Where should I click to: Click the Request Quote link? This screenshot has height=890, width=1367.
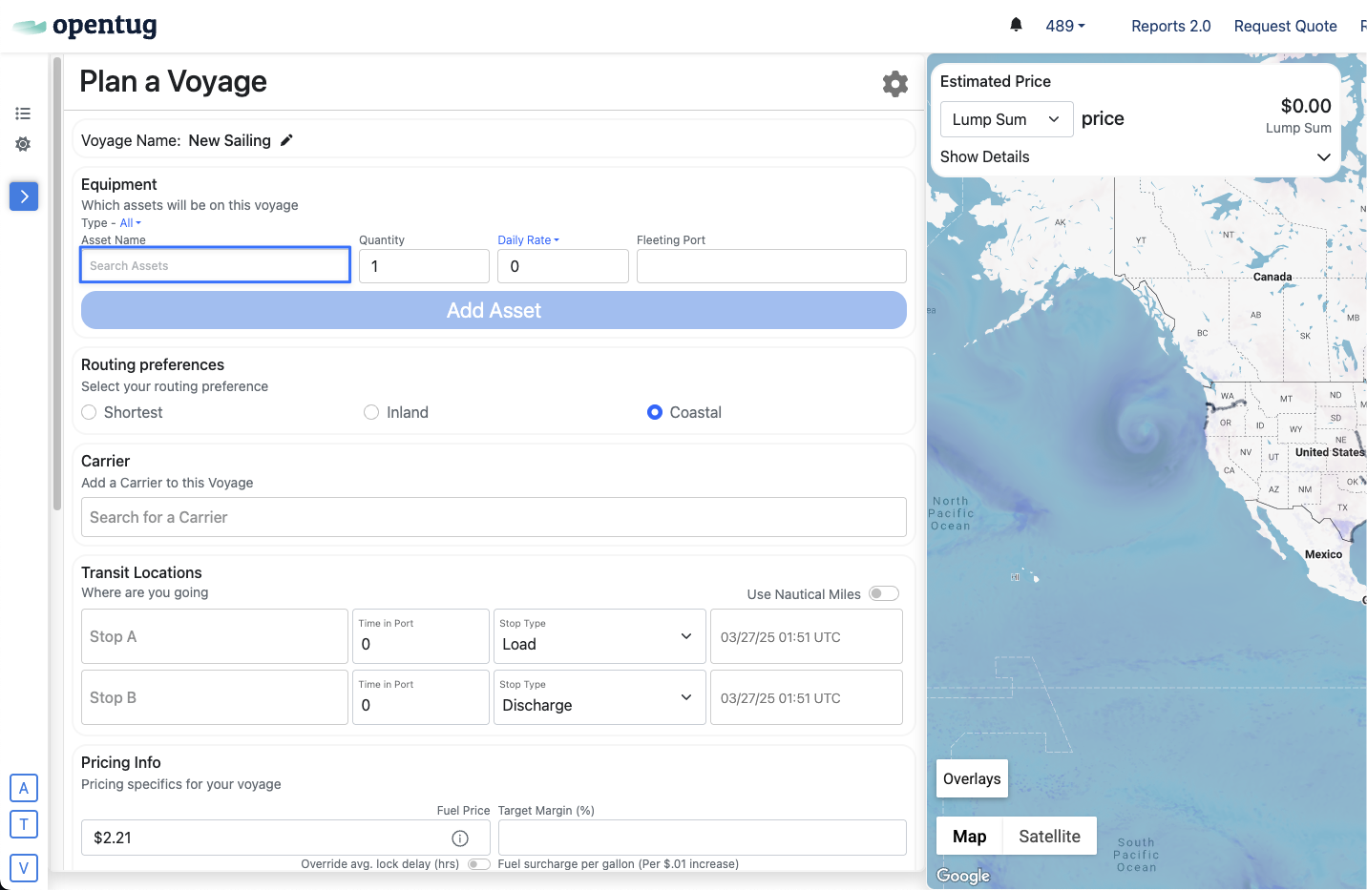1285,26
